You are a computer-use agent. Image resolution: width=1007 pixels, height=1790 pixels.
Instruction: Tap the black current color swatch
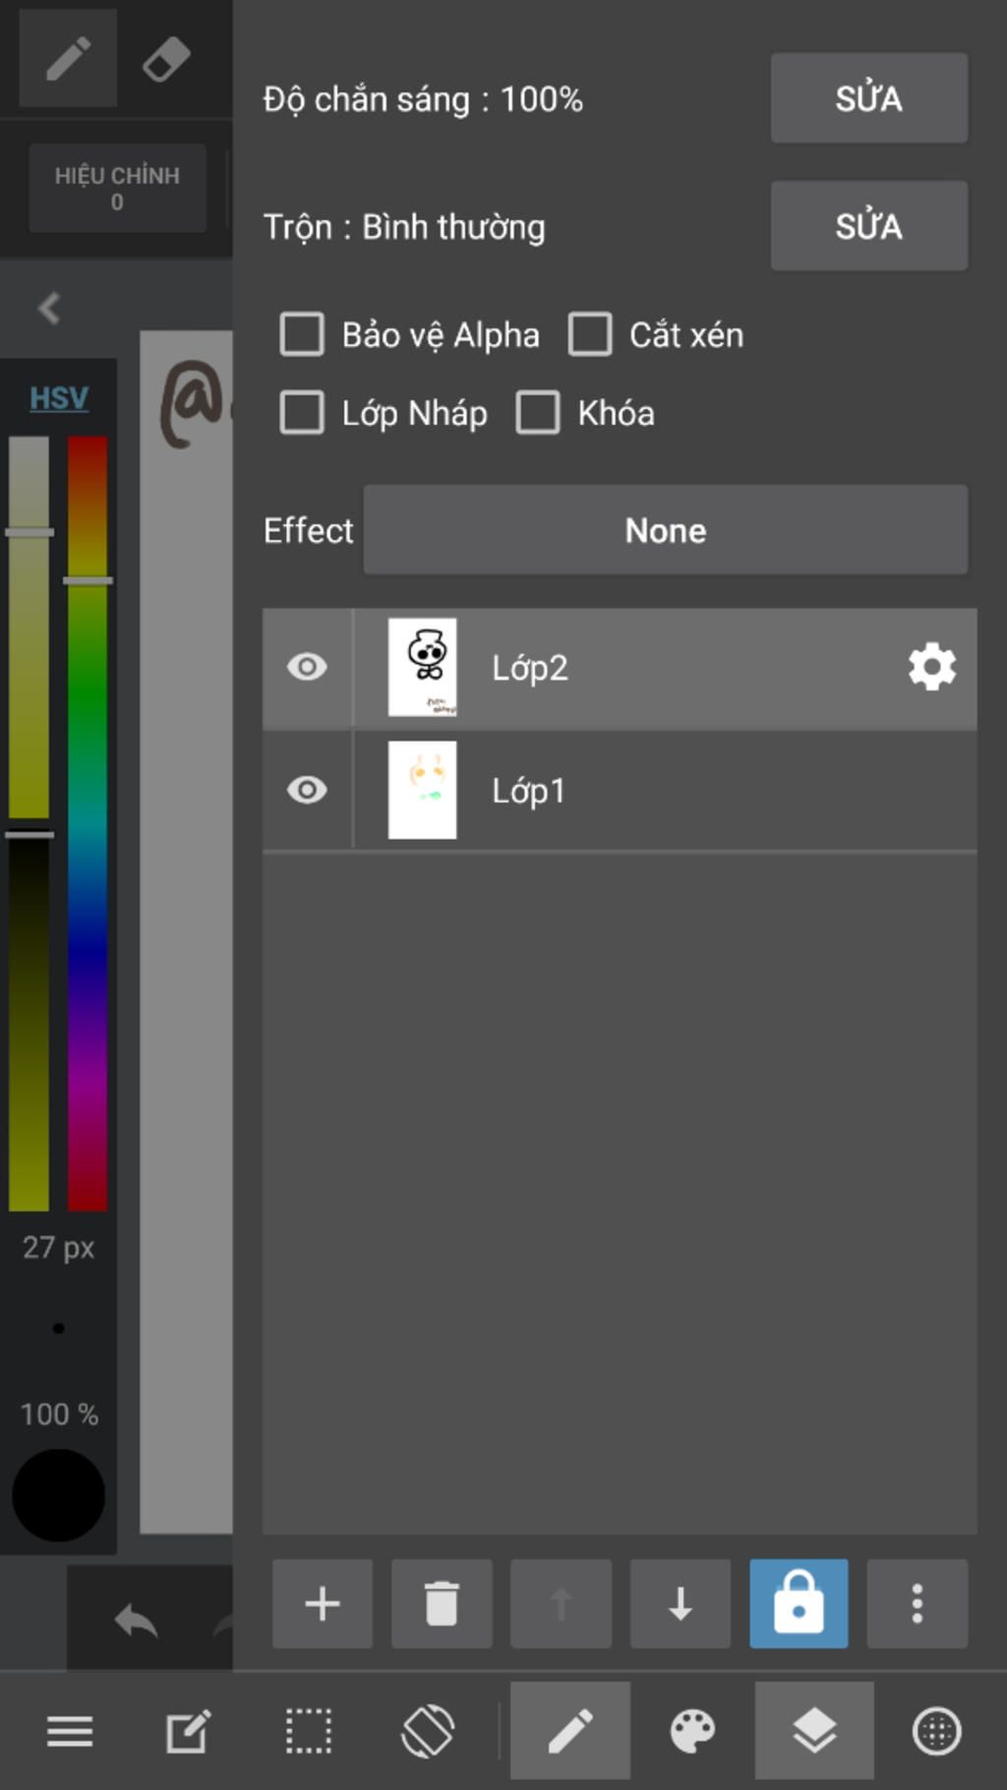click(x=58, y=1495)
